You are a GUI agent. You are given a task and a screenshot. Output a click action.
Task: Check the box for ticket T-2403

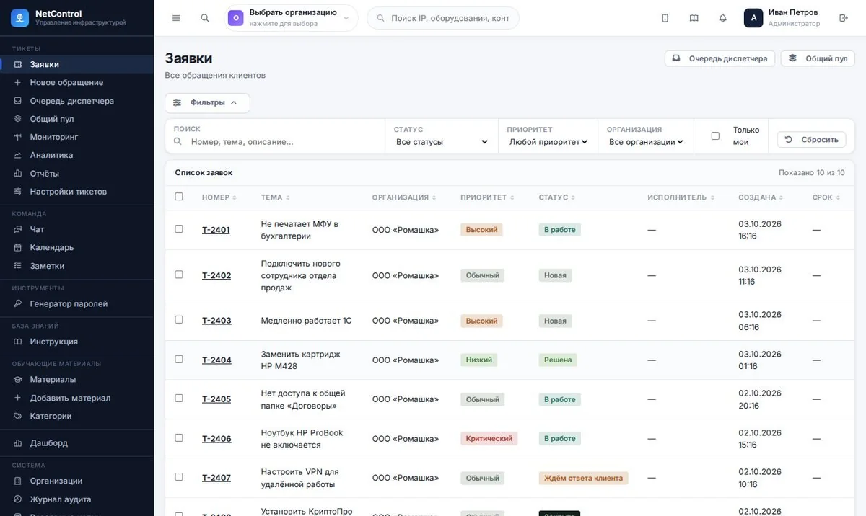[179, 320]
